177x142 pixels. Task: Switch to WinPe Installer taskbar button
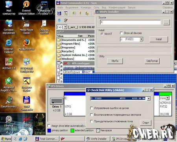tap(98, 139)
